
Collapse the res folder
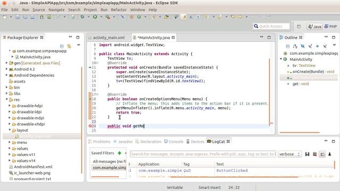click(6, 99)
